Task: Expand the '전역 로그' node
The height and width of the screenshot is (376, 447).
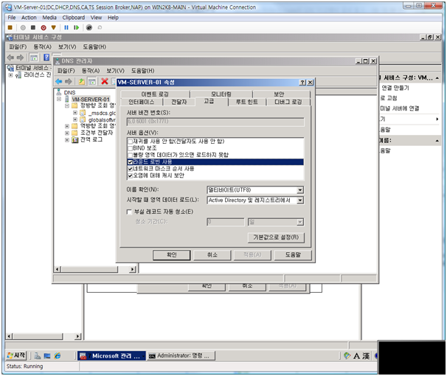Action: click(x=67, y=140)
